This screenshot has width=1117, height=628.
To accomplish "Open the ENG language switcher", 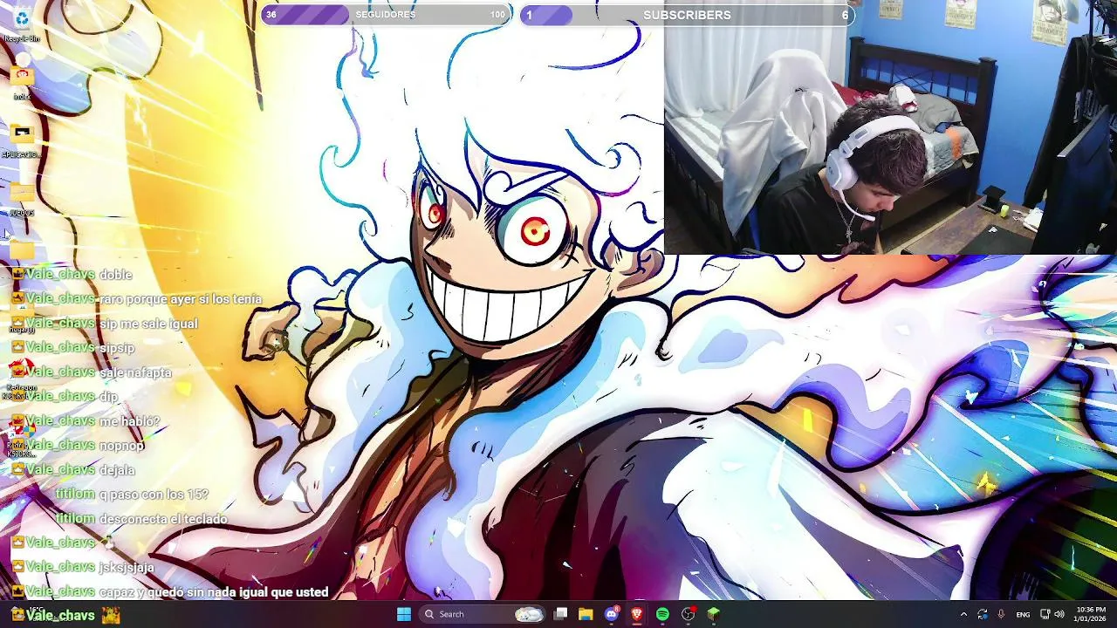I will point(1023,614).
